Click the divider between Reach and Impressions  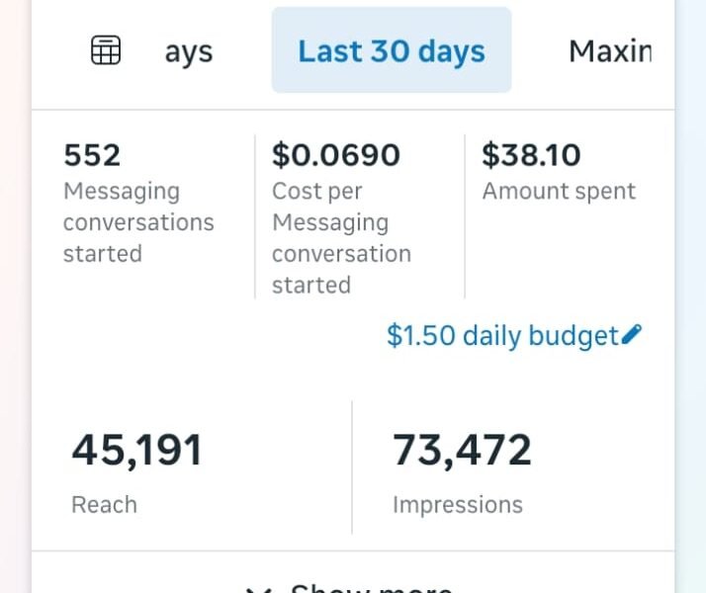point(352,466)
